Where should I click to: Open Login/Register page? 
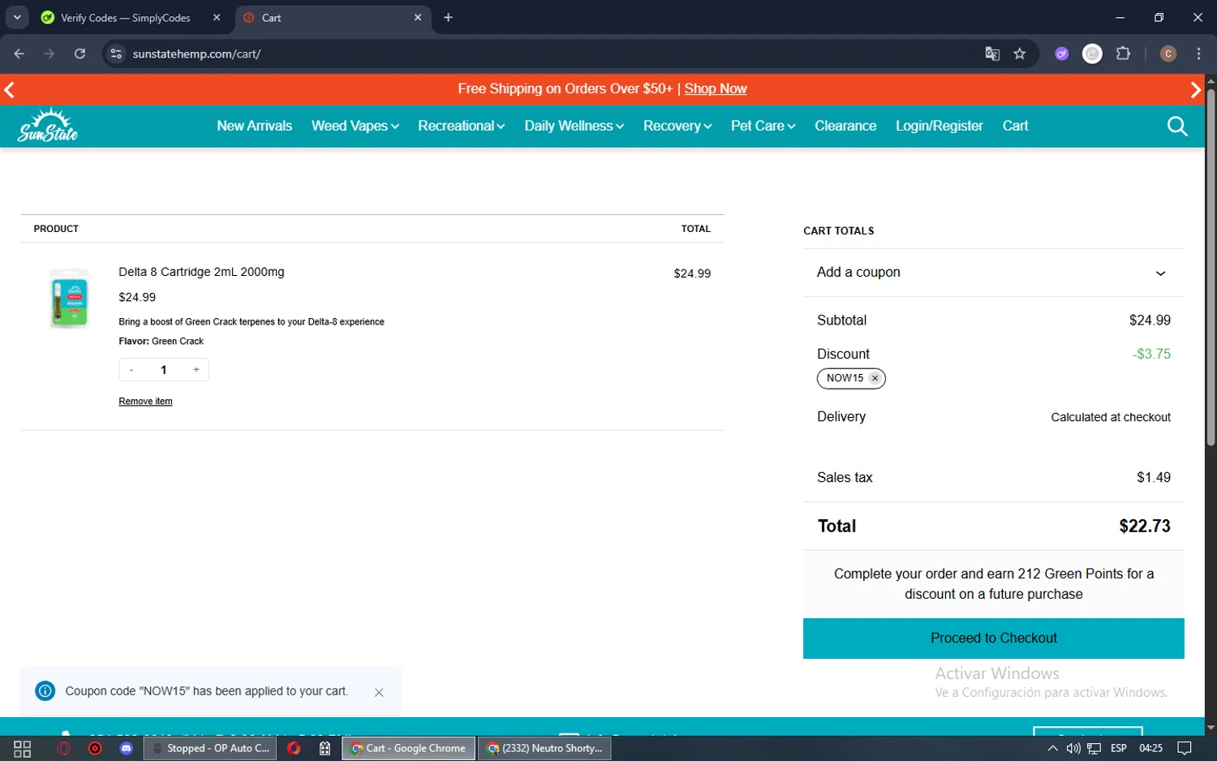939,126
